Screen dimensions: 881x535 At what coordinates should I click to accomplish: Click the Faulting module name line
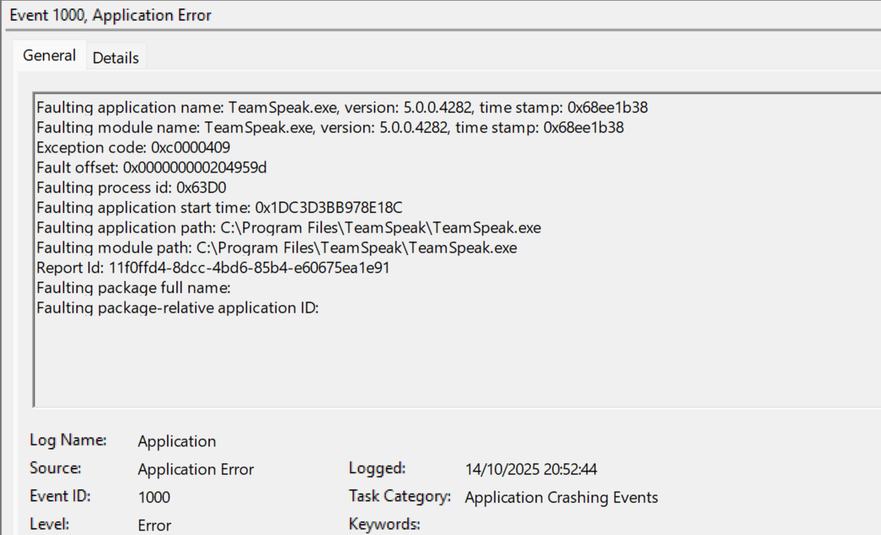(x=330, y=127)
